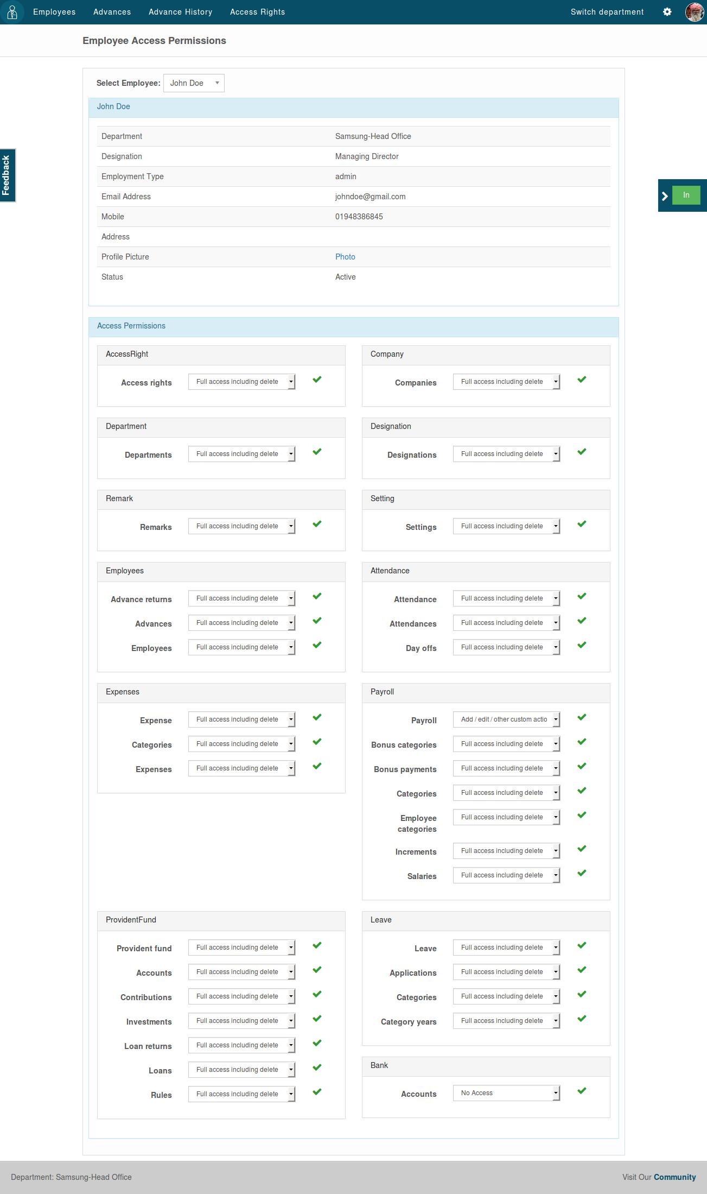Expand the Companies permission dropdown
707x1194 pixels.
[506, 382]
